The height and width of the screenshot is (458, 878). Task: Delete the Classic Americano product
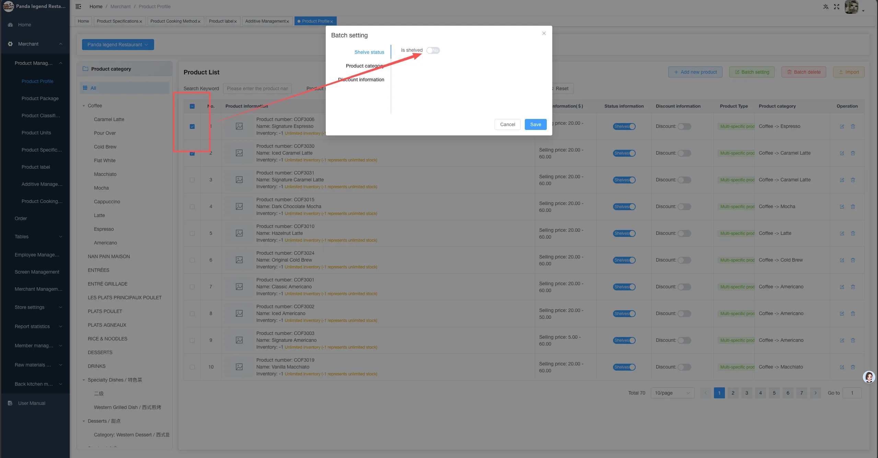[853, 287]
